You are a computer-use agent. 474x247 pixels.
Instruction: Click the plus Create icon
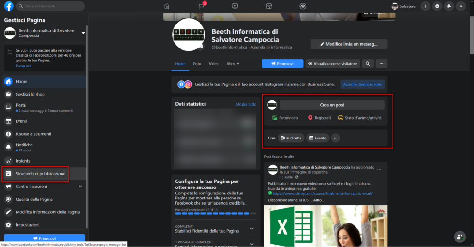tap(425, 6)
